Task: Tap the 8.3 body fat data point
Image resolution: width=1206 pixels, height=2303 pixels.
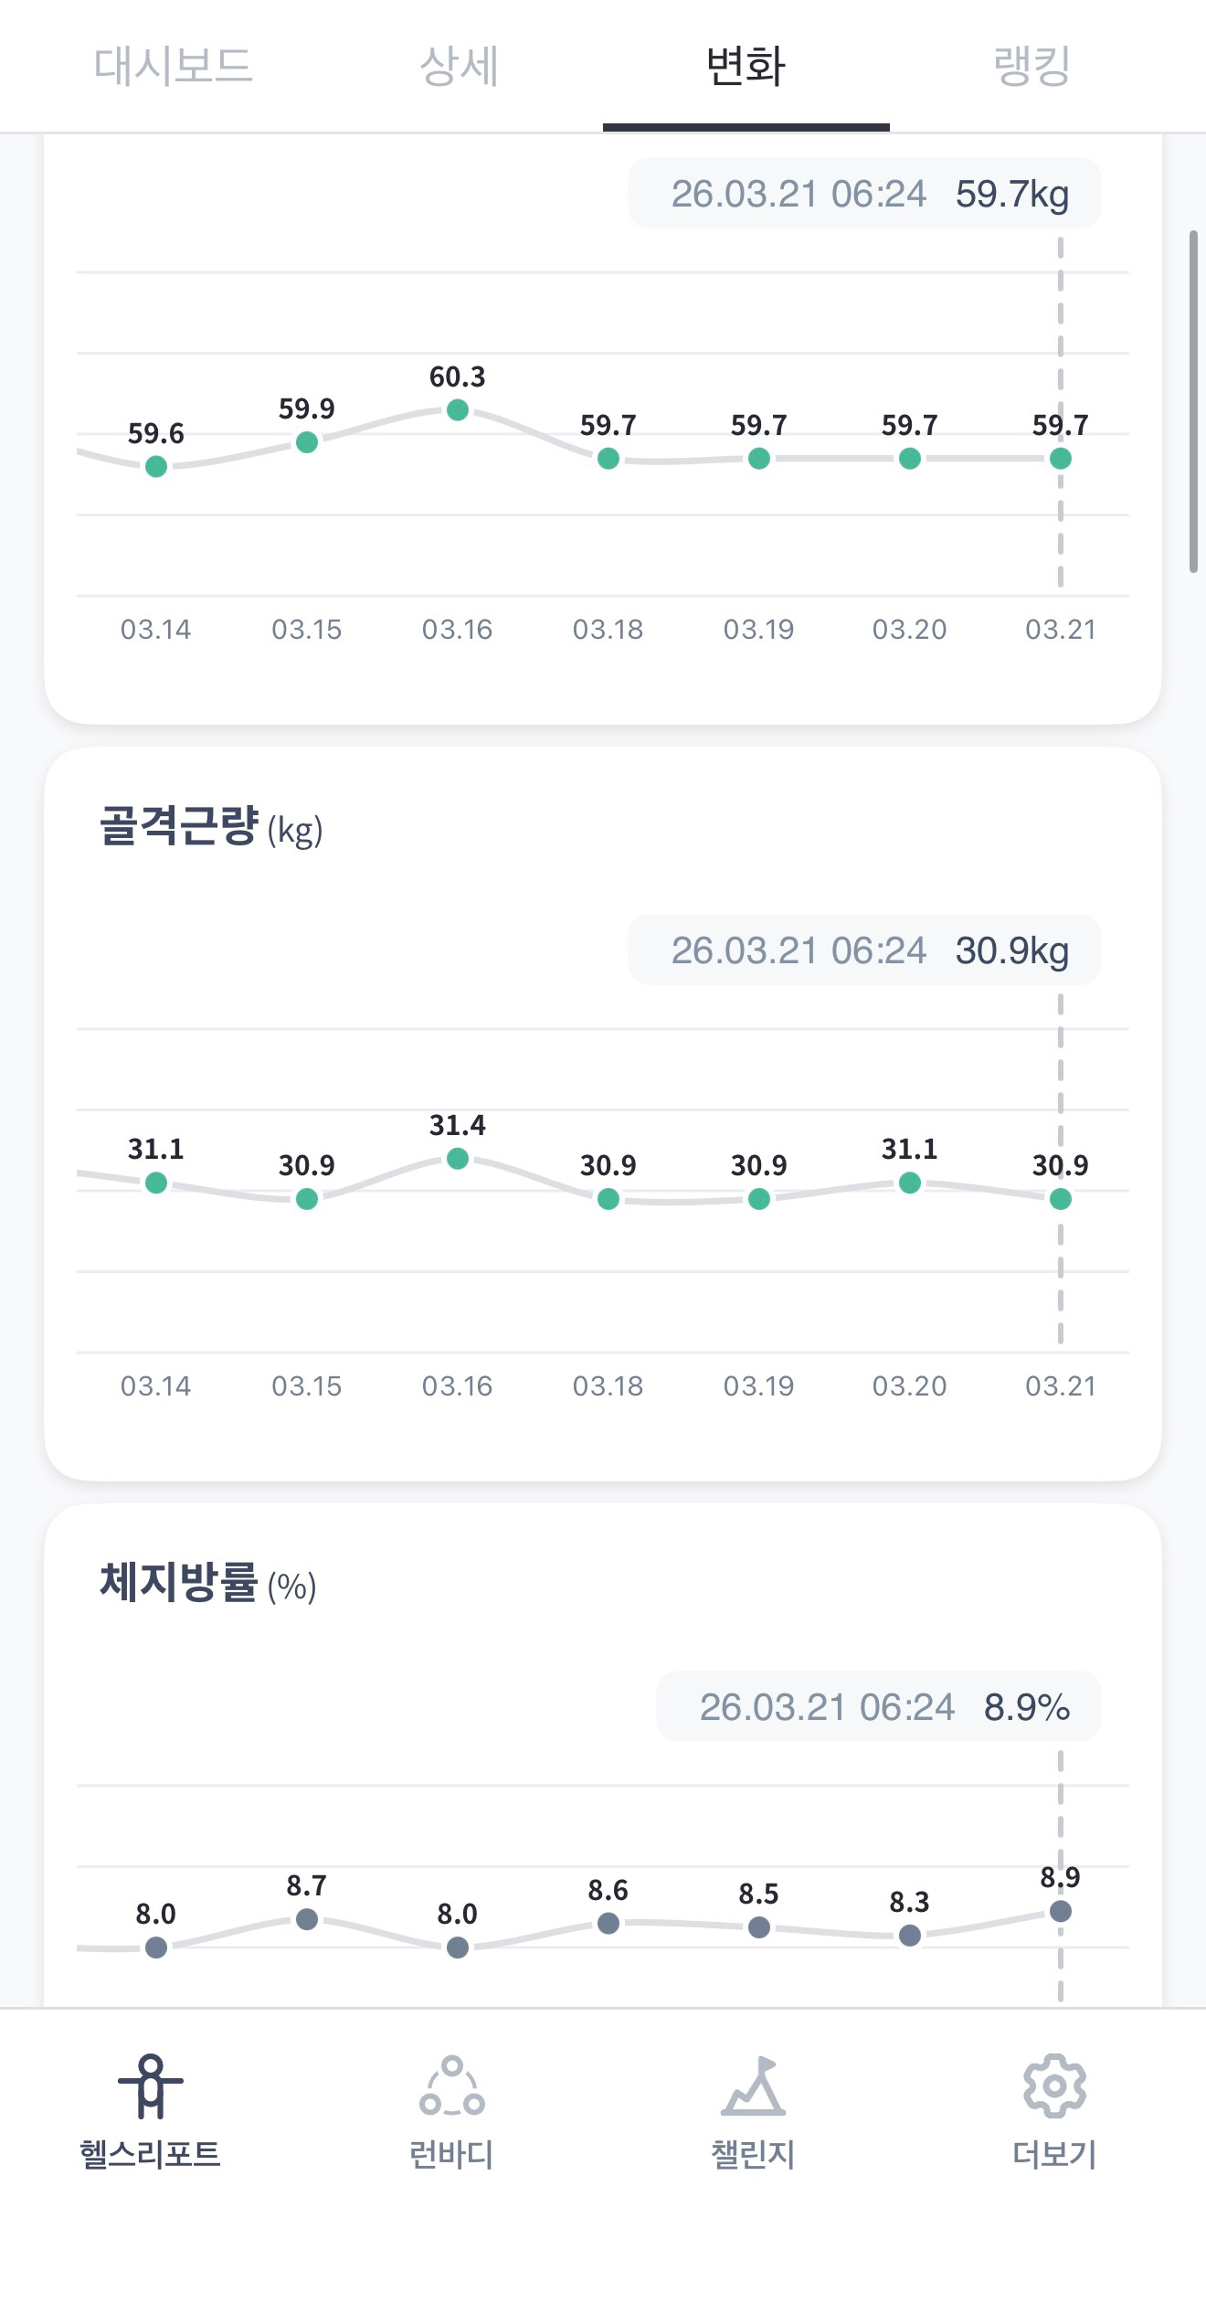Action: [x=910, y=1935]
